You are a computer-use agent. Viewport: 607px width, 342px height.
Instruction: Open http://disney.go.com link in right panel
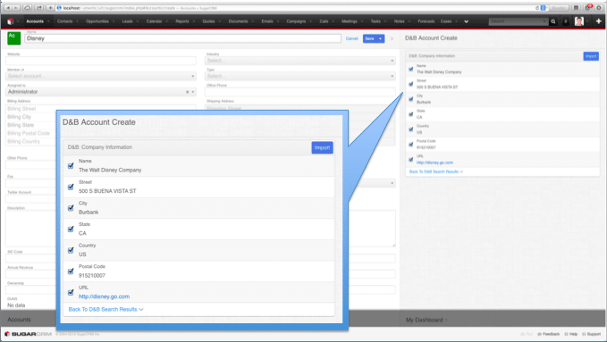pos(434,163)
